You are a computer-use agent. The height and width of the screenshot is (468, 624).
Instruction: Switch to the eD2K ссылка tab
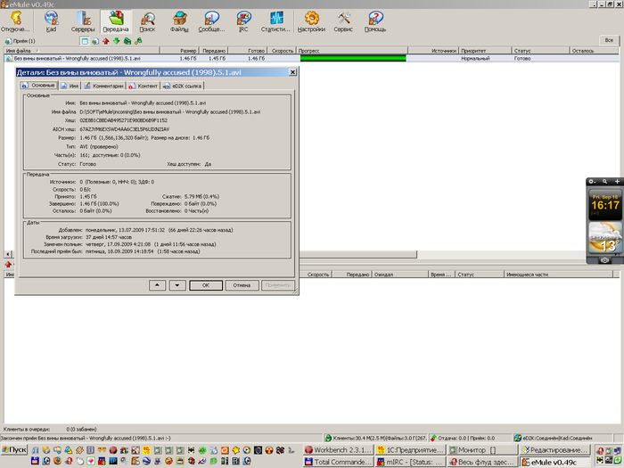coord(184,86)
